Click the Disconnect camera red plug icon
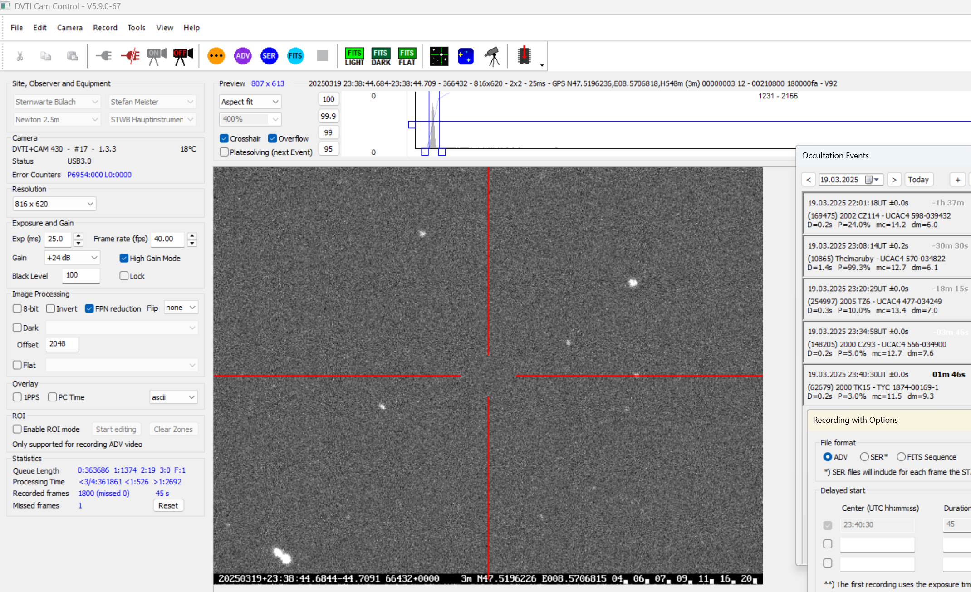This screenshot has height=592, width=971. 130,56
